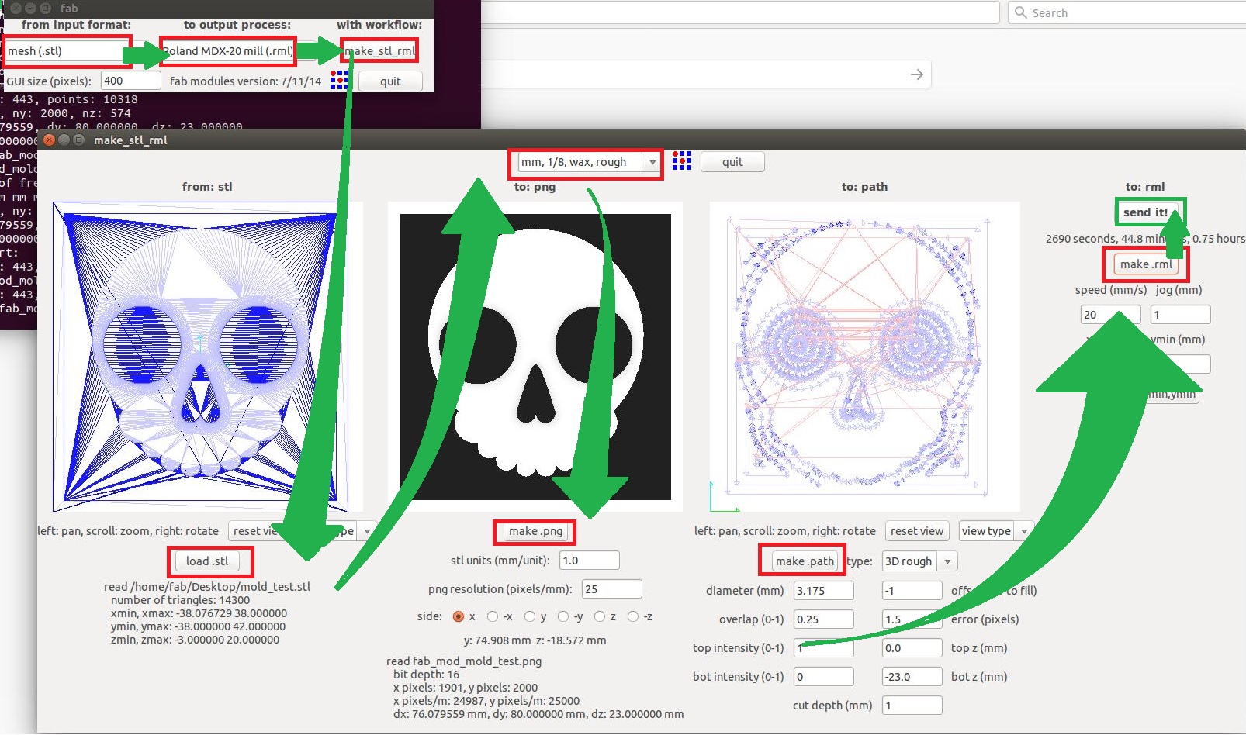Select the x side radio button
Image resolution: width=1246 pixels, height=735 pixels.
459,616
